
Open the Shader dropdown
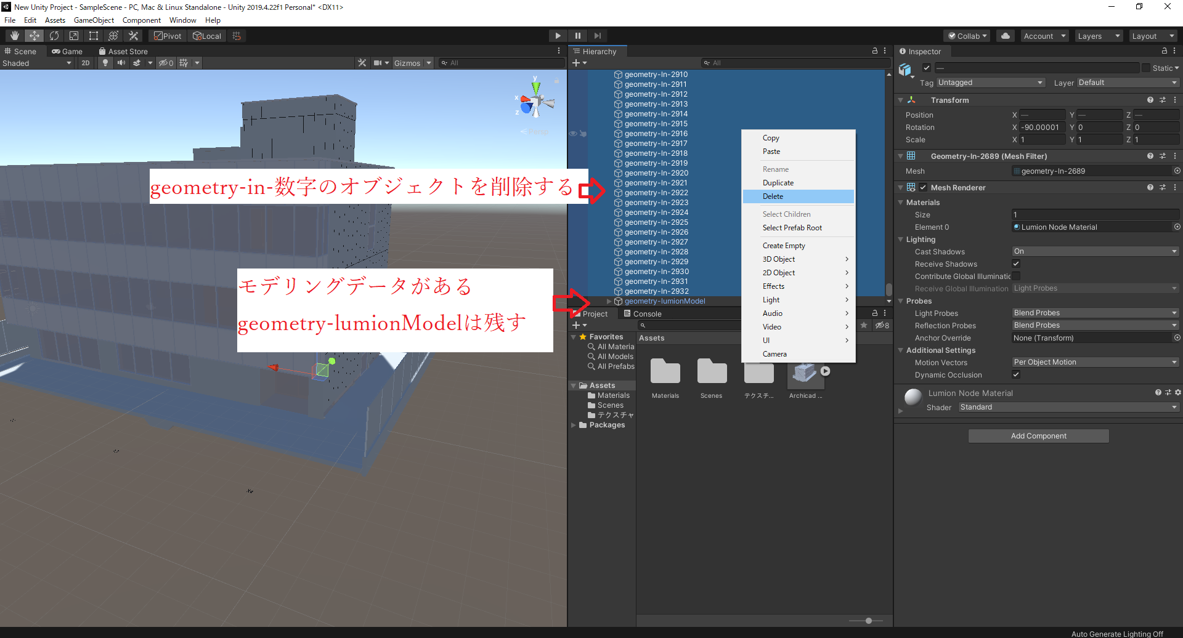pyautogui.click(x=1069, y=407)
